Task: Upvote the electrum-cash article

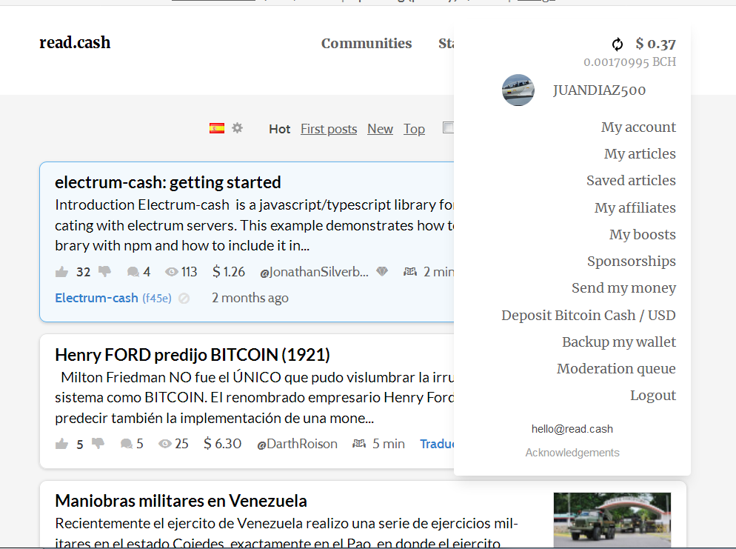Action: click(61, 272)
